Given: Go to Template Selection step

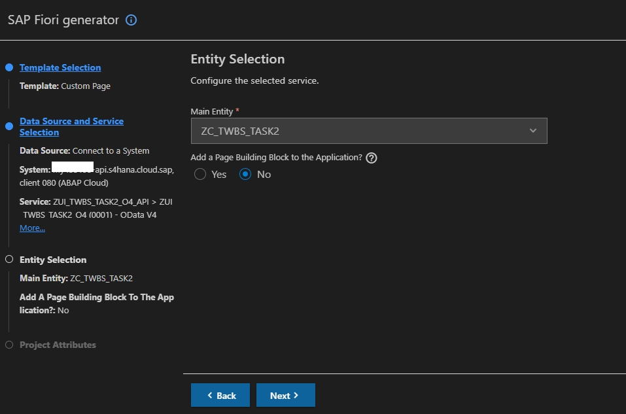Looking at the screenshot, I should tap(60, 67).
